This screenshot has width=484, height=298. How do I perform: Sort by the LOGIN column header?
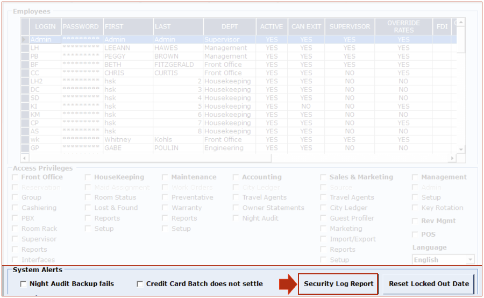pos(45,26)
